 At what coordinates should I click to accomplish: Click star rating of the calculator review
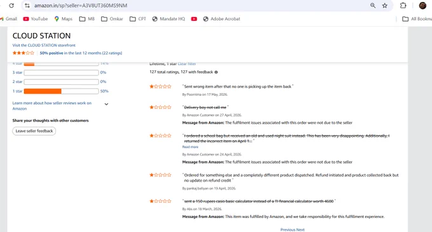coord(160,201)
